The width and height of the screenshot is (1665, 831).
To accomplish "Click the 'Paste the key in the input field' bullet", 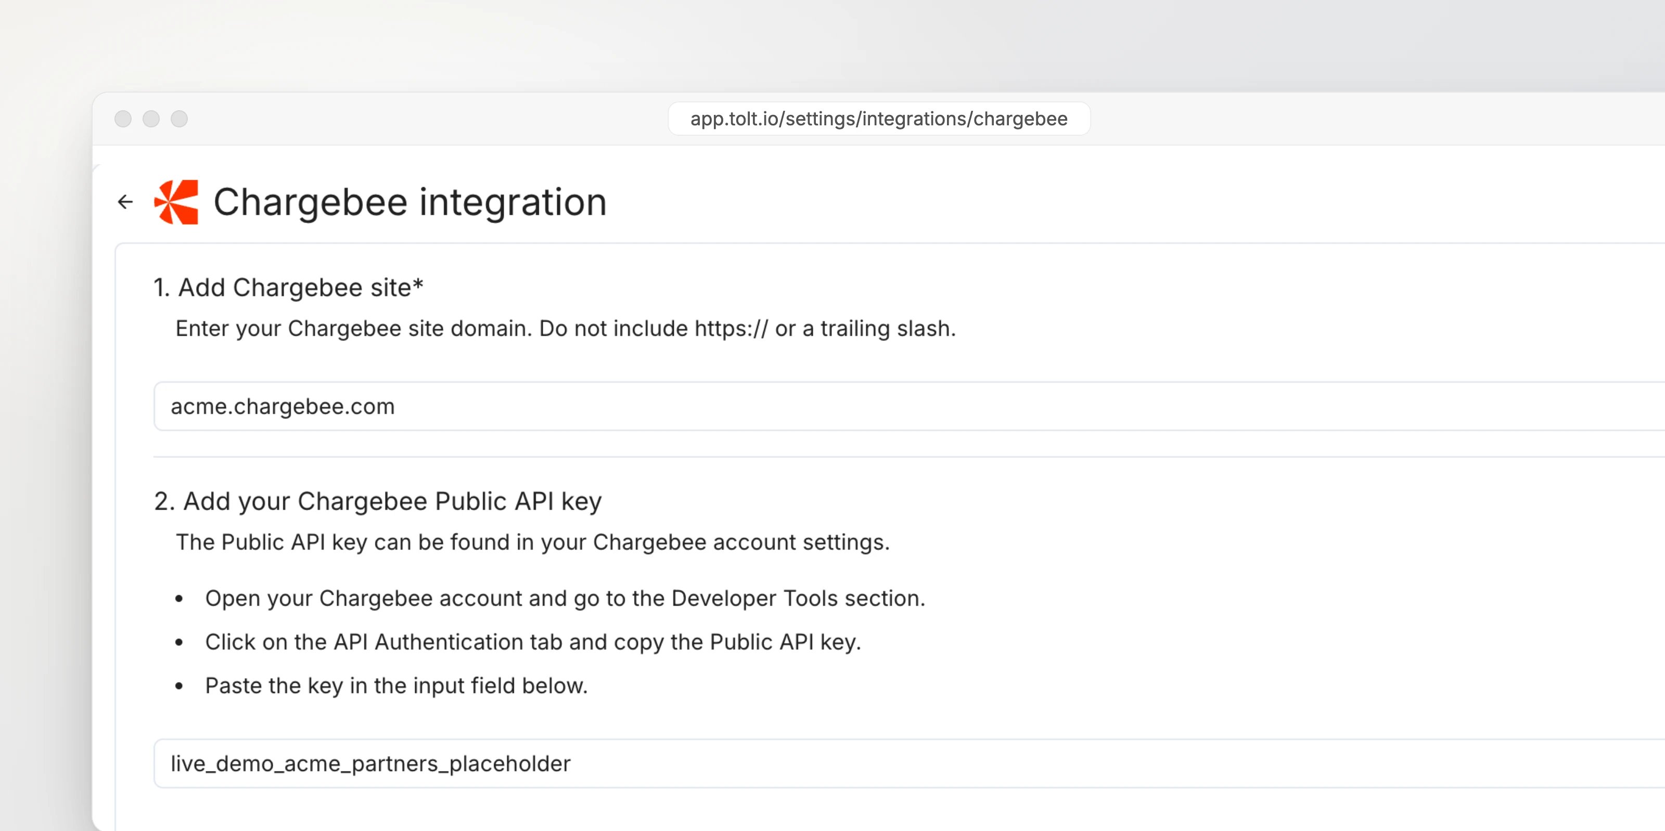I will pos(397,685).
